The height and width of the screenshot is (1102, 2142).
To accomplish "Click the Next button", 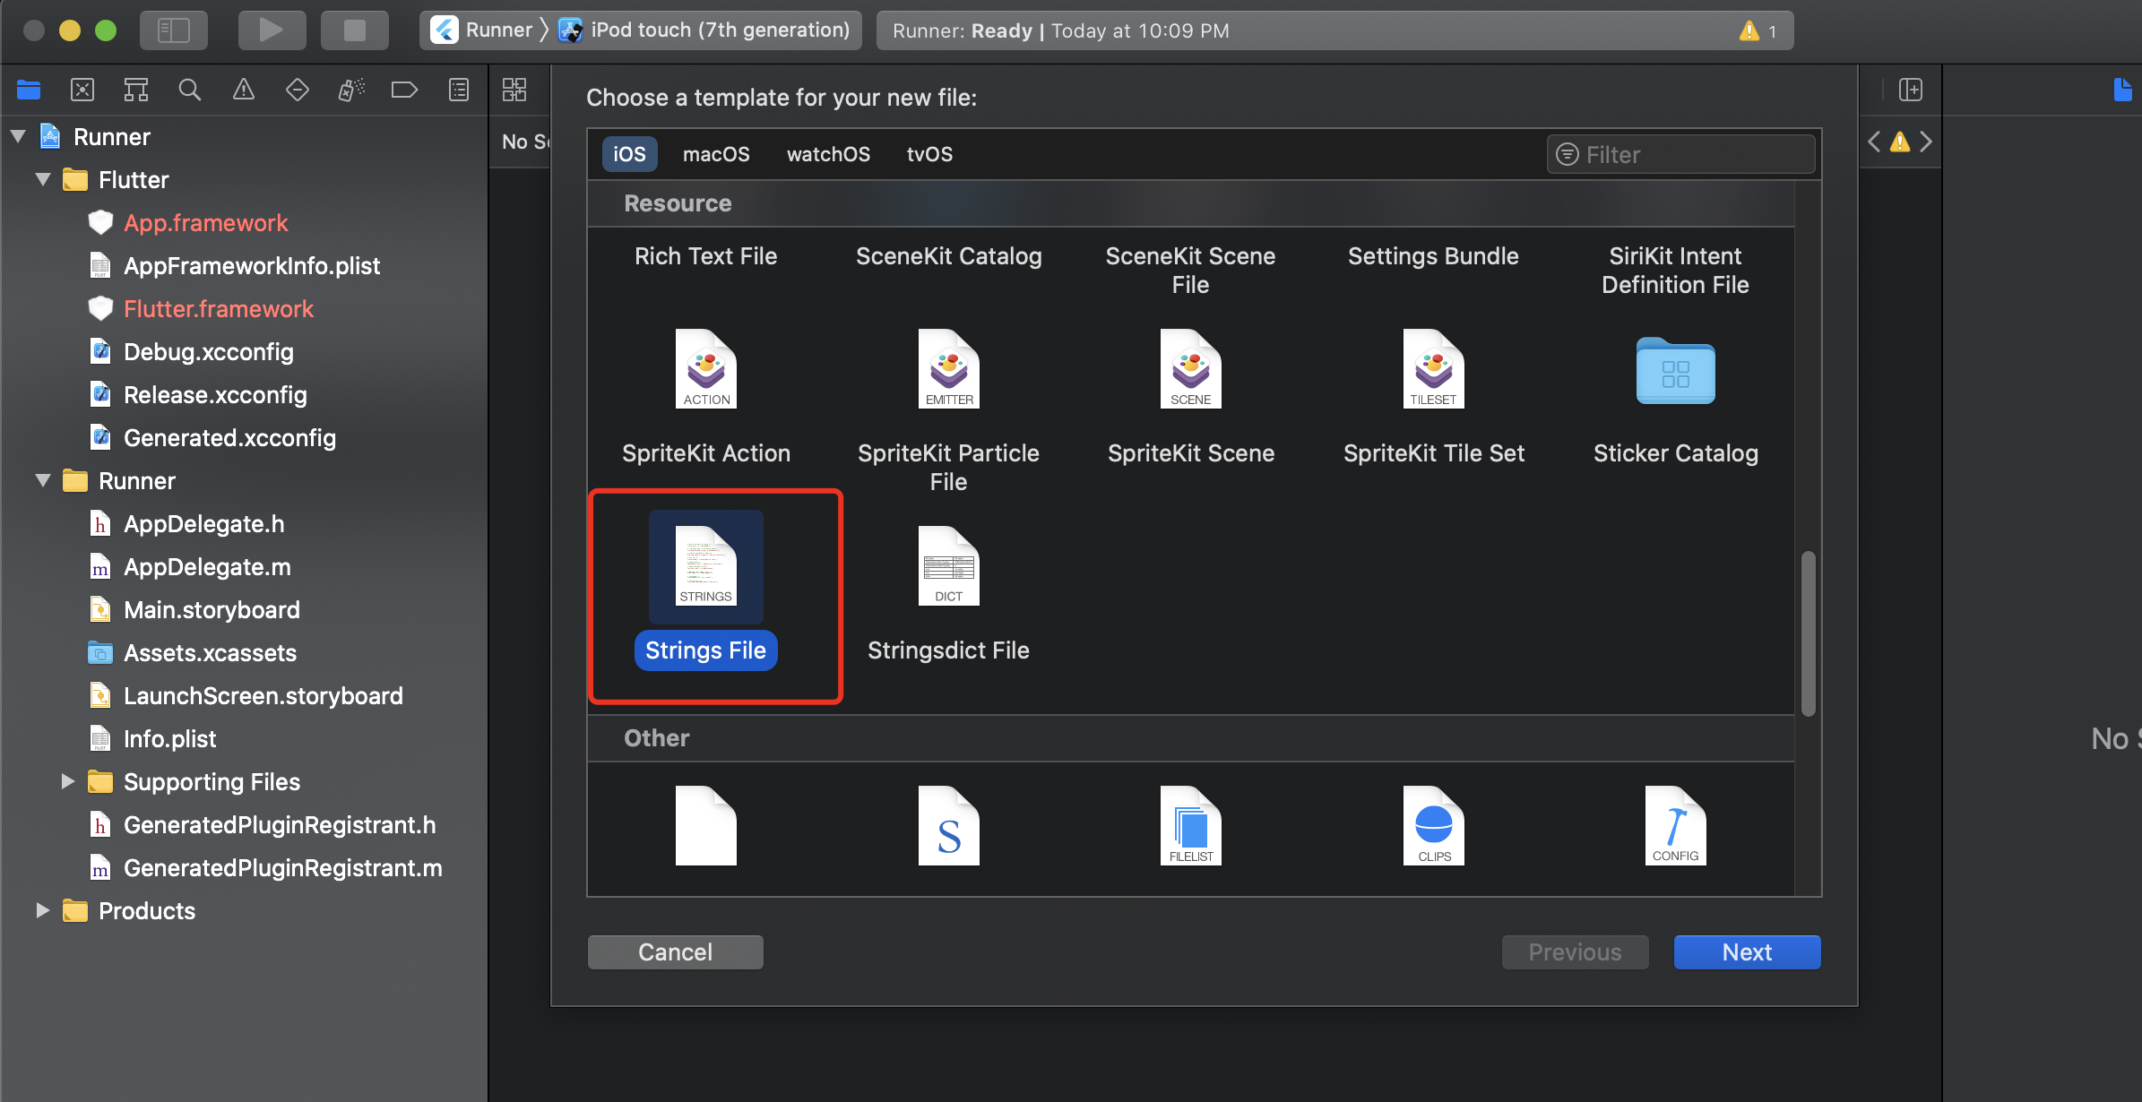I will (1748, 951).
